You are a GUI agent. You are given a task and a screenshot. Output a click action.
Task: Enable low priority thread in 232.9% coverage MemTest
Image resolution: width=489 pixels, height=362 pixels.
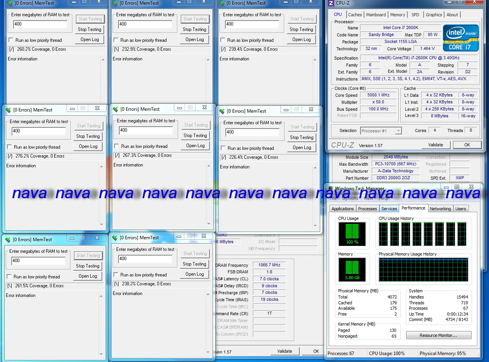click(x=116, y=40)
